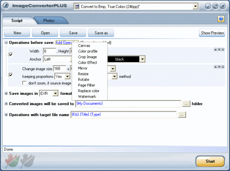Close the ImageConverterPLUS window
This screenshot has width=230, height=171.
[x=223, y=6]
